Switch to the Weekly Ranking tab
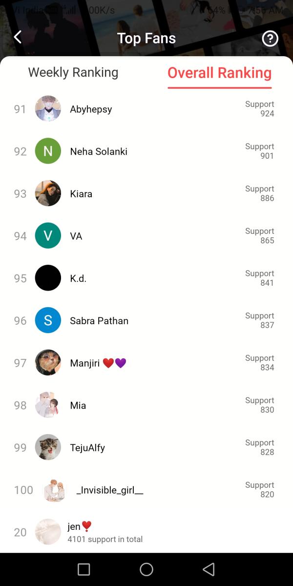The height and width of the screenshot is (586, 293). [x=73, y=73]
